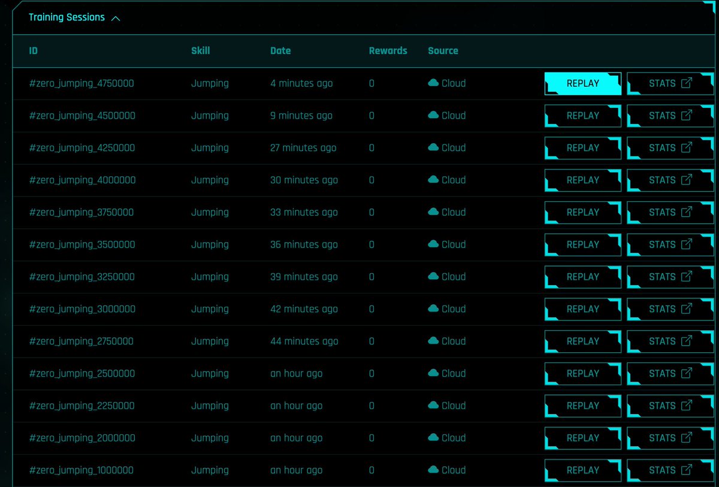Click the Source column header

(x=443, y=51)
